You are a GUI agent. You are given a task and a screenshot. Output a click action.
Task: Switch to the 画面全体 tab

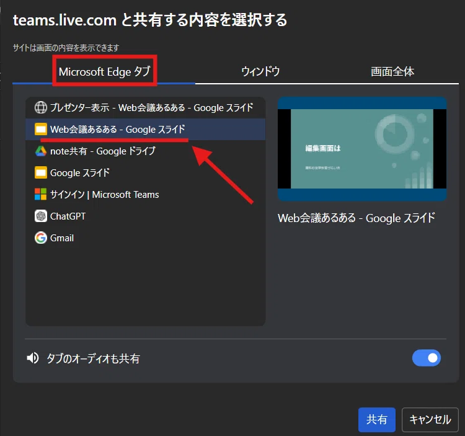(x=392, y=71)
